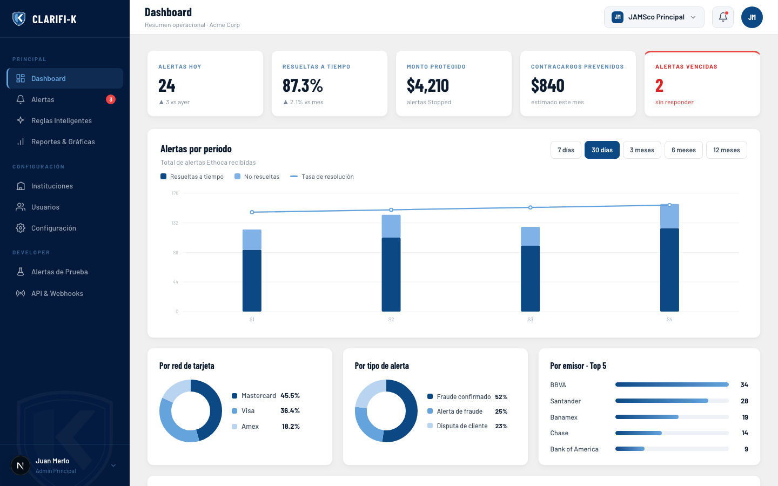This screenshot has height=486, width=778.
Task: Open Reglas Inteligentes menu item
Action: [65, 120]
